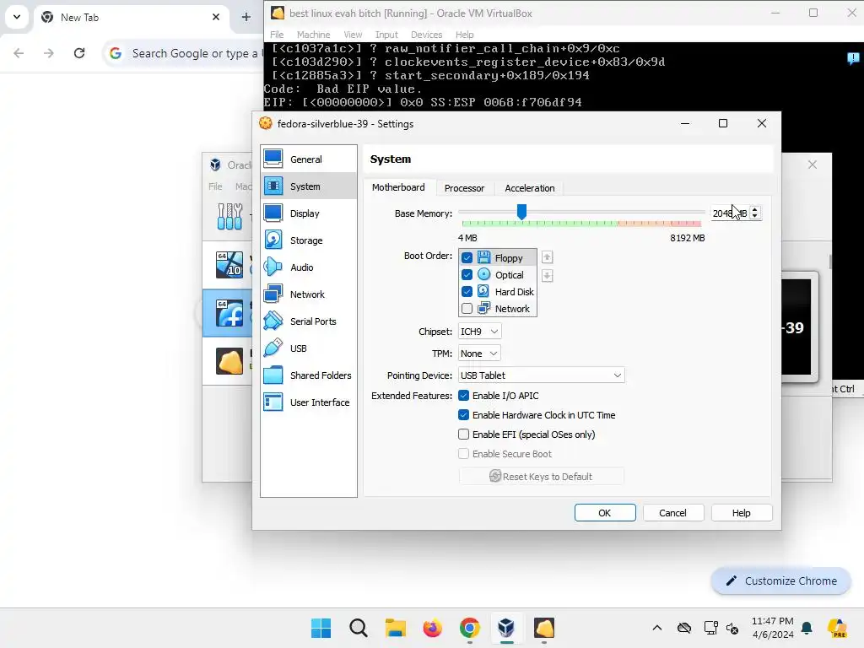Open View menu in running VM window
864x648 pixels.
(x=353, y=34)
